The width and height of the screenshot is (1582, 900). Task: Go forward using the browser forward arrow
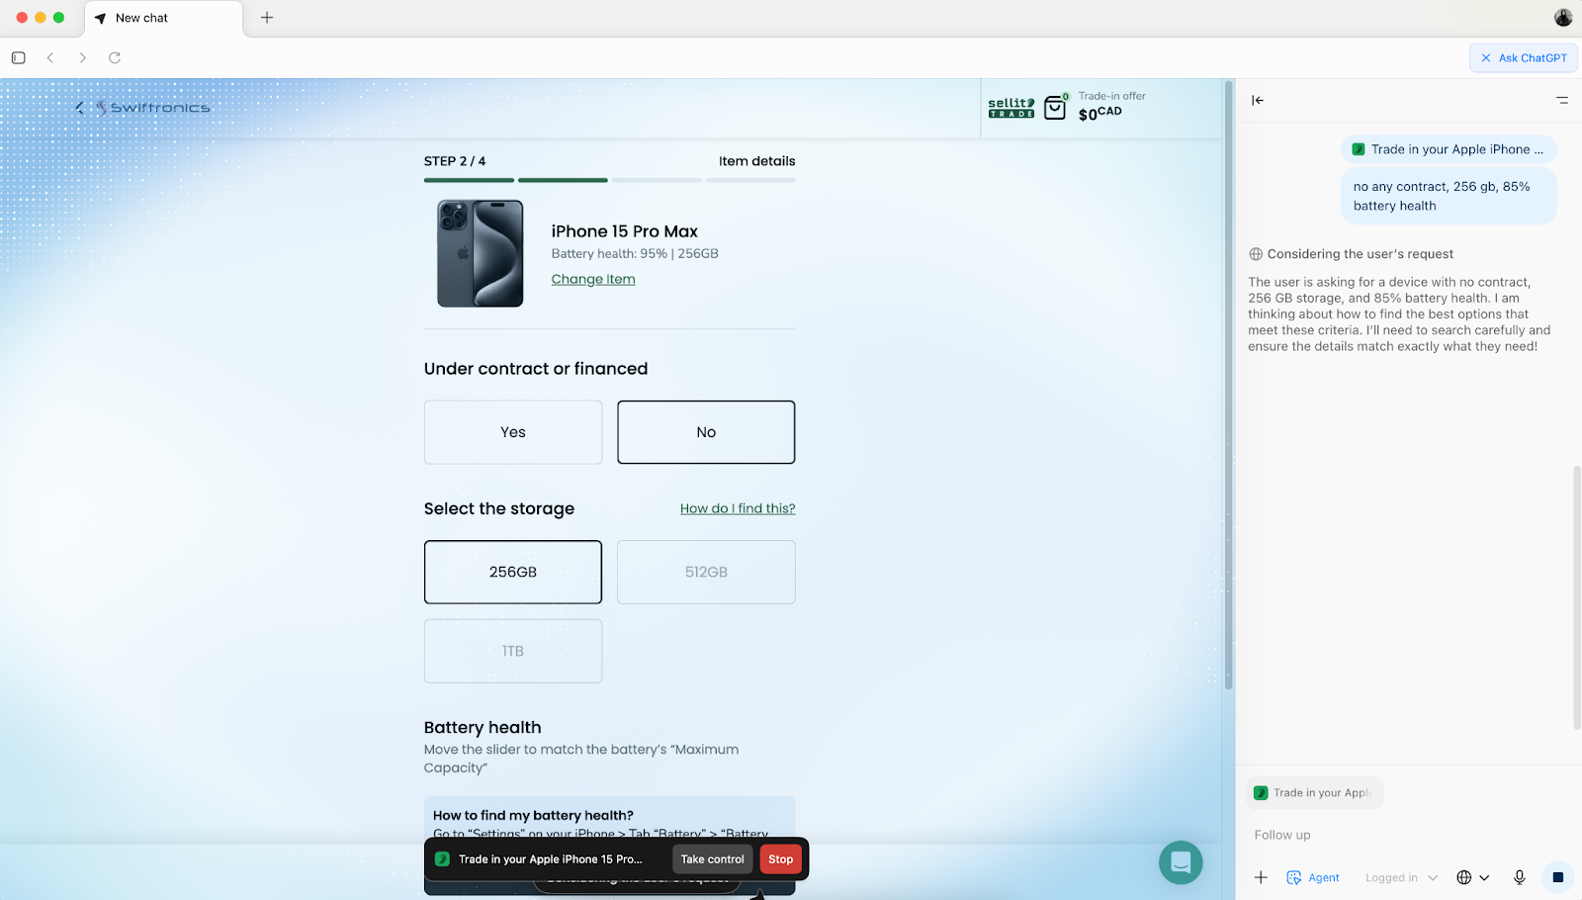83,57
